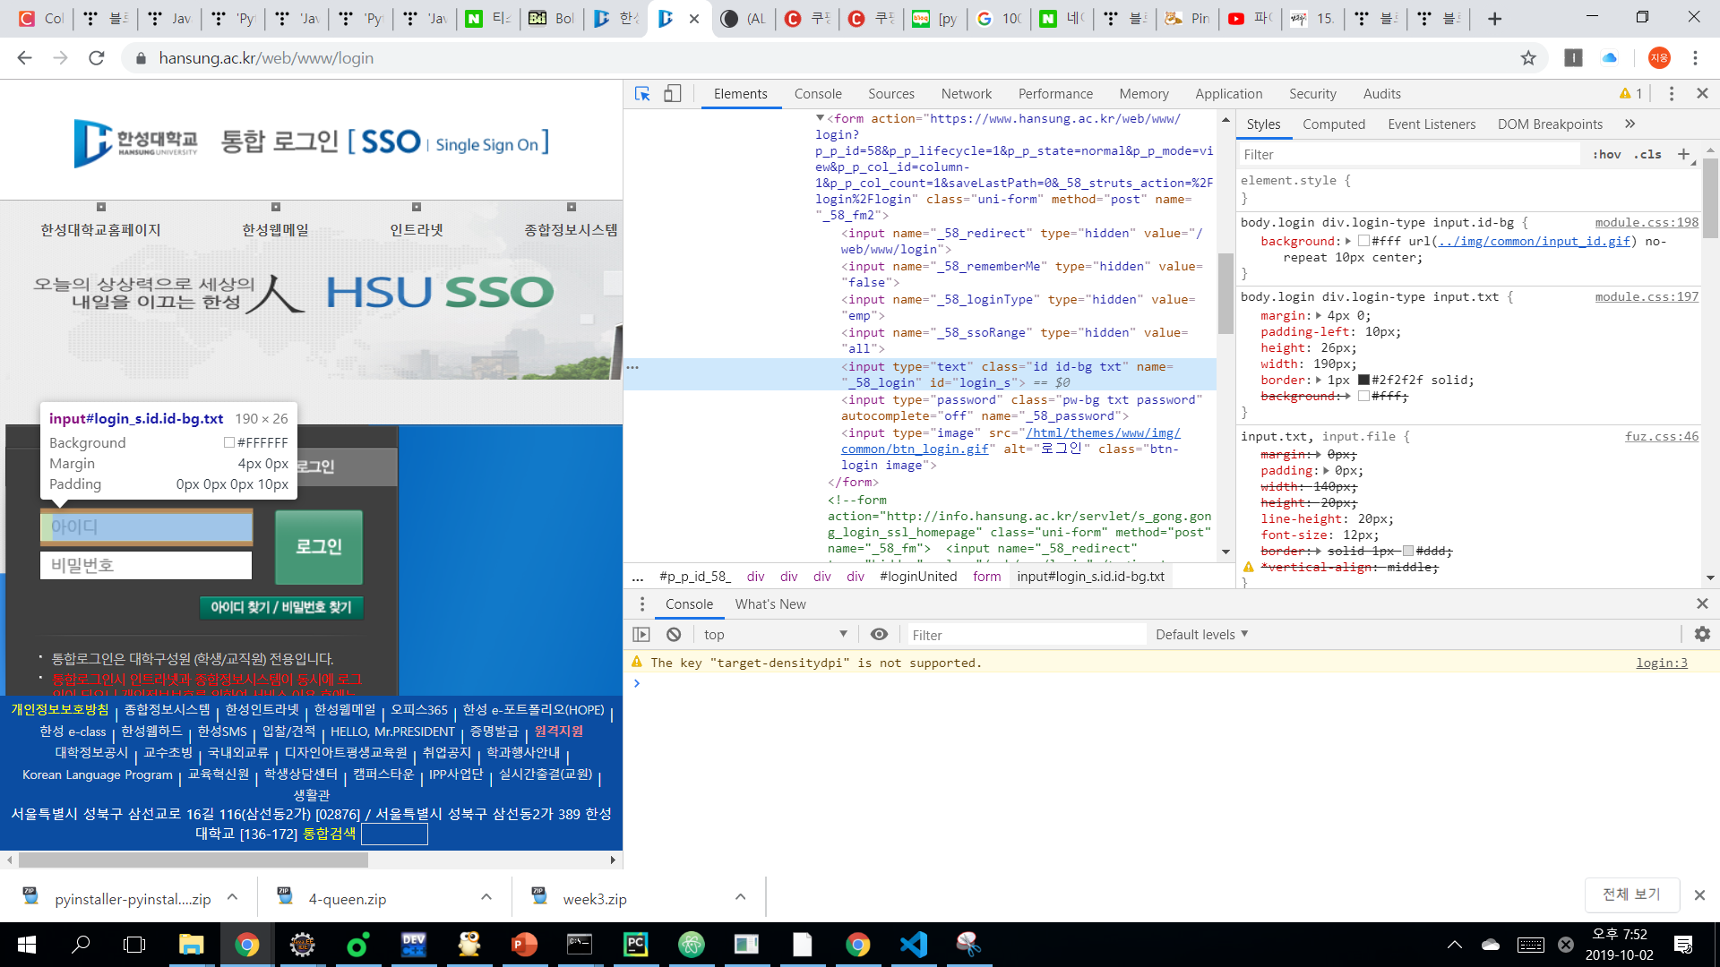
Task: Click the green 로그인 login button
Action: (319, 547)
